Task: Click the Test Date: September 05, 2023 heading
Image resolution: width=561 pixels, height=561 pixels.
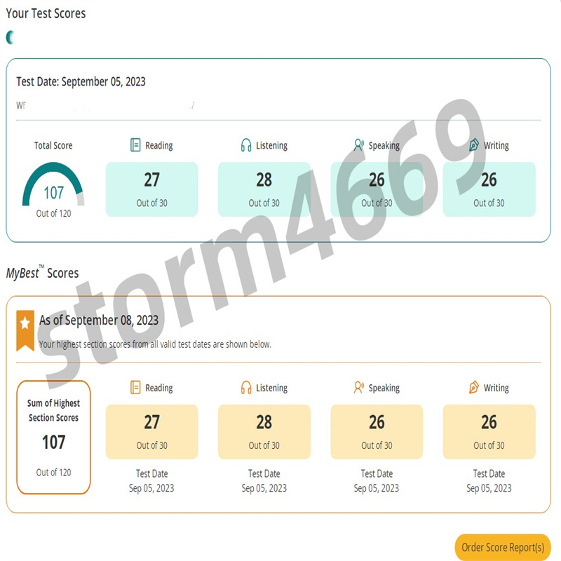Action: (81, 81)
